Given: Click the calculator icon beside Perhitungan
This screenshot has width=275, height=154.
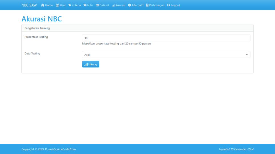Looking at the screenshot, I should pos(147,5).
